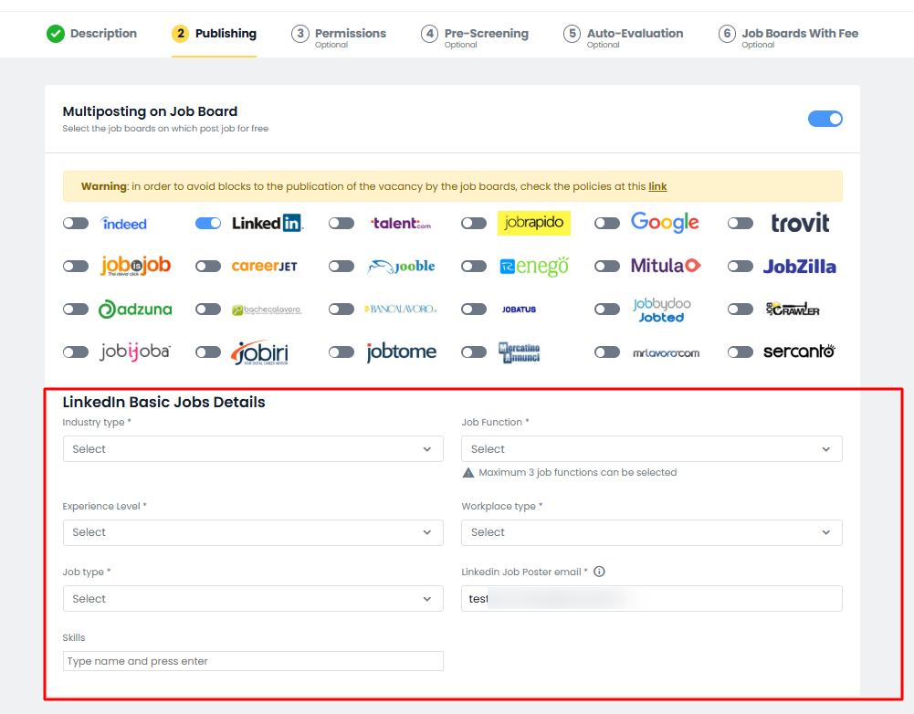This screenshot has width=914, height=714.
Task: Click the Jobatus logo
Action: pos(519,310)
